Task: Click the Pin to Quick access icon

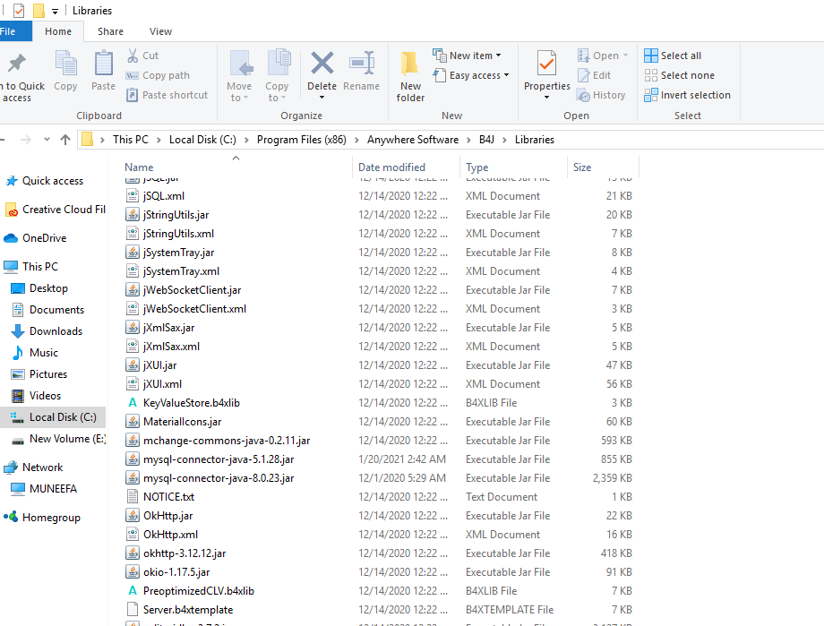Action: pos(16,64)
